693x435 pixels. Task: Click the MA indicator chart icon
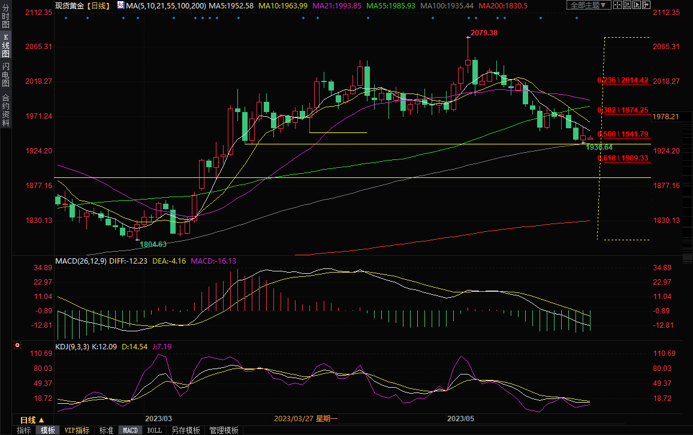point(120,5)
